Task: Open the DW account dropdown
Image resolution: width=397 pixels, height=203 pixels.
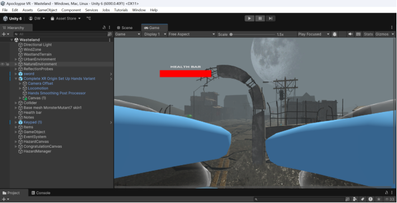Action: [37, 18]
